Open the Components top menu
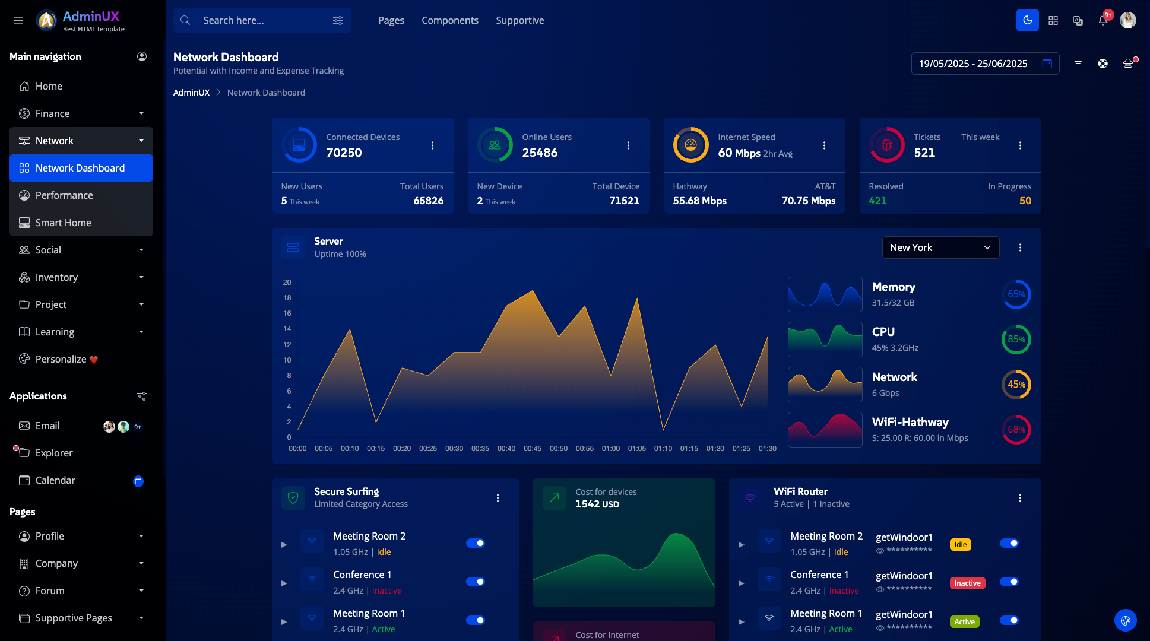 pos(449,20)
